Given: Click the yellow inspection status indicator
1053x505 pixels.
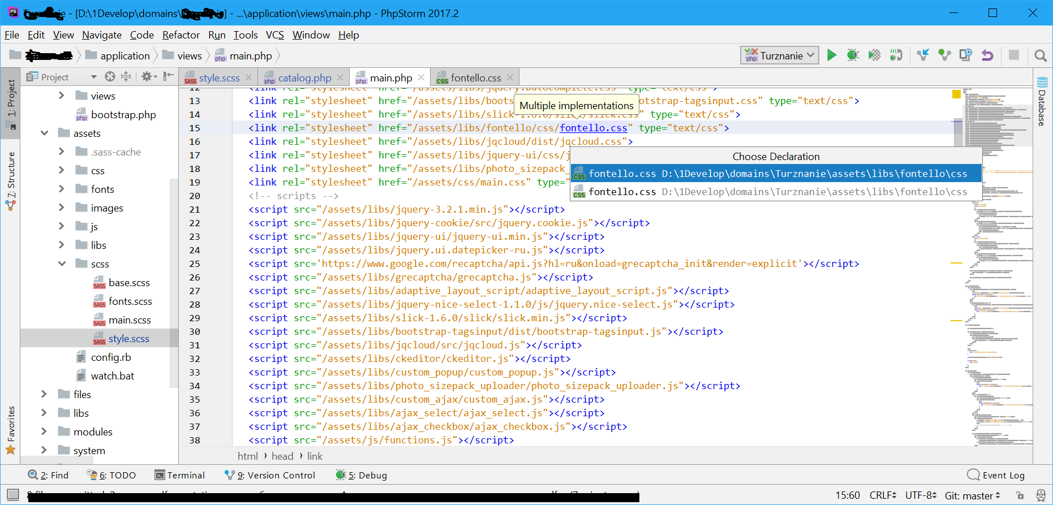Looking at the screenshot, I should pyautogui.click(x=957, y=94).
